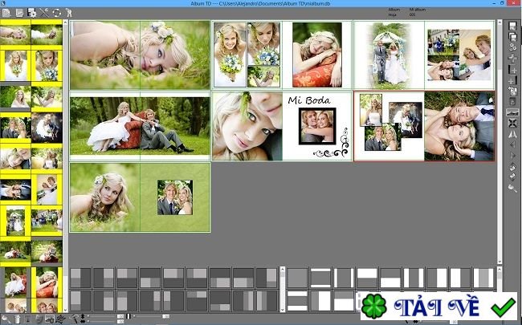The height and width of the screenshot is (325, 522).
Task: Click the value field beside the upper-left slider
Action: point(120,316)
